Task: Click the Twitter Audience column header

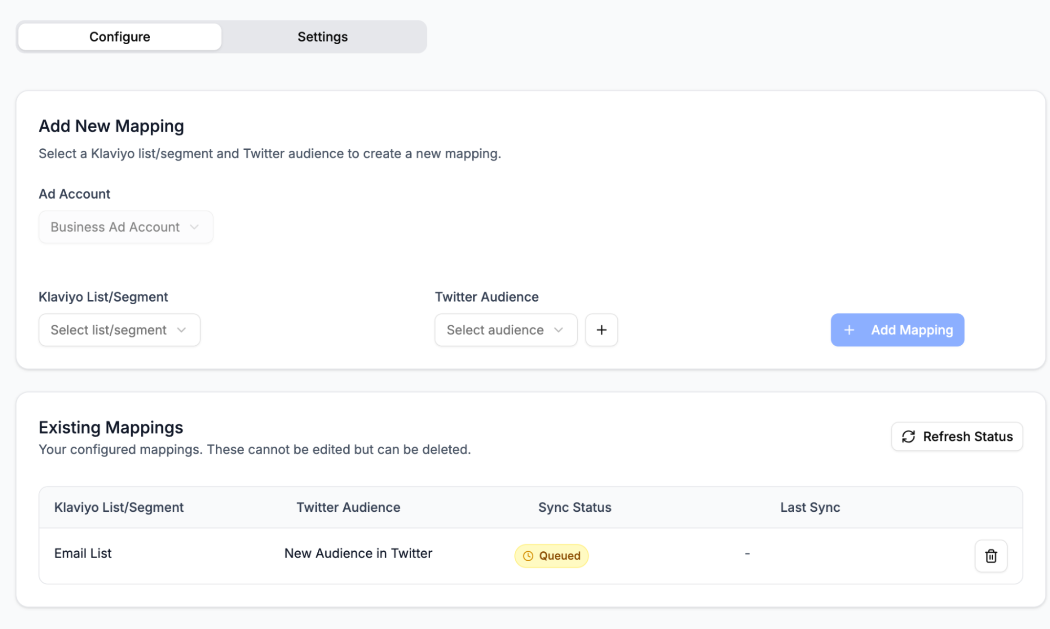Action: coord(348,507)
